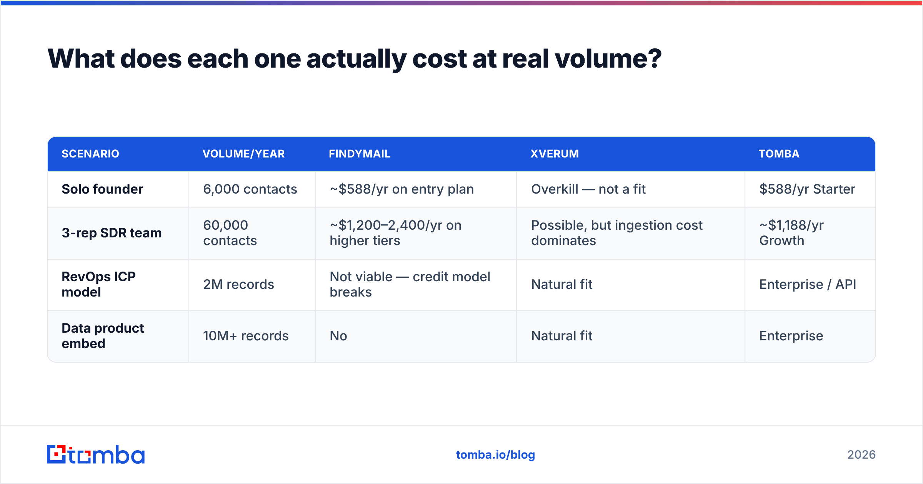This screenshot has width=923, height=484.
Task: Select the SCENARIO column header
Action: (x=90, y=154)
